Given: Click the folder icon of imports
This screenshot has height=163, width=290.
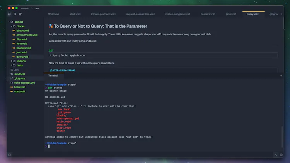Looking at the screenshot, I should 14,61.
